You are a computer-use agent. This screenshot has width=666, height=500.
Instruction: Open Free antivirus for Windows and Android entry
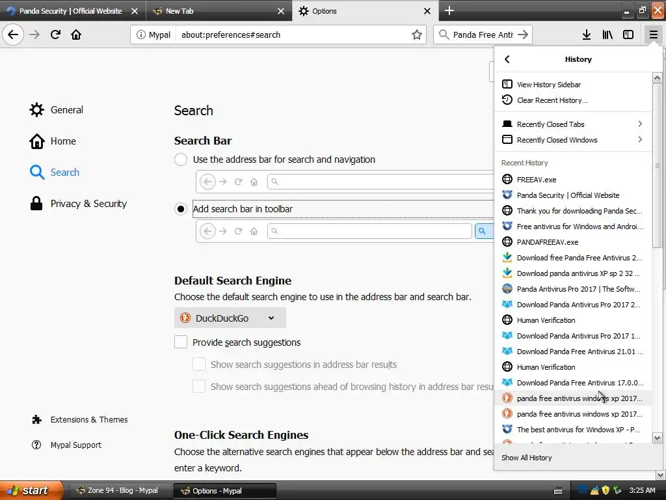point(572,226)
